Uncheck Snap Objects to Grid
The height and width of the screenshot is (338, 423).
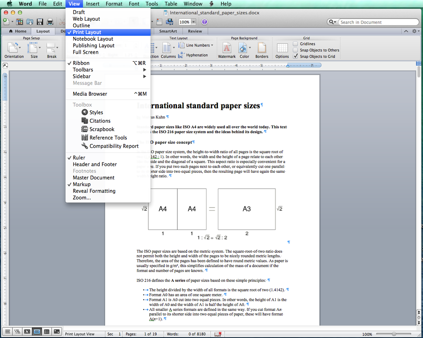coord(295,56)
